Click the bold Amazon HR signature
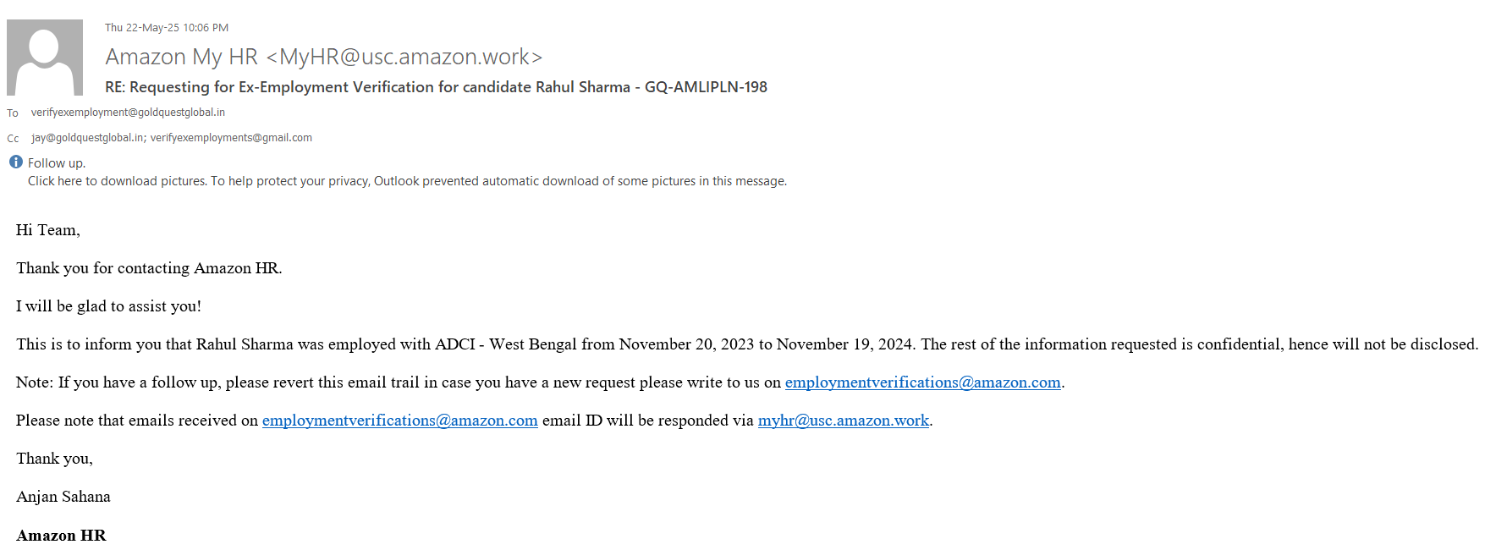The width and height of the screenshot is (1485, 550). pos(61,536)
